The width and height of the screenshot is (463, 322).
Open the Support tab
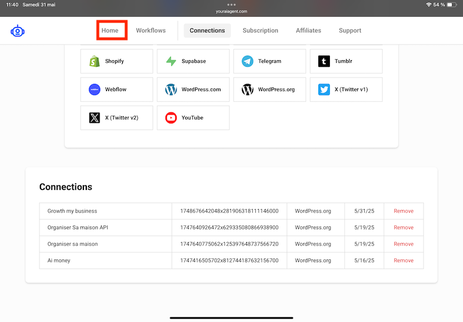click(350, 31)
